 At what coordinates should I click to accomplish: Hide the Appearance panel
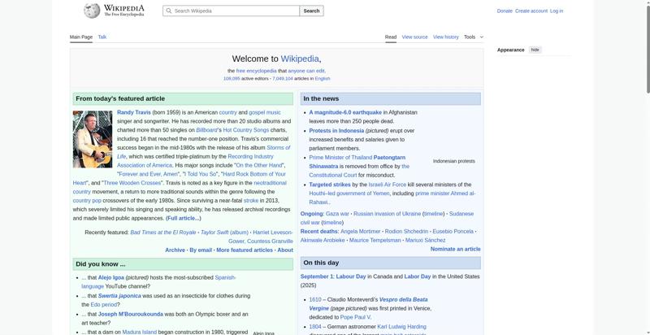(x=535, y=50)
